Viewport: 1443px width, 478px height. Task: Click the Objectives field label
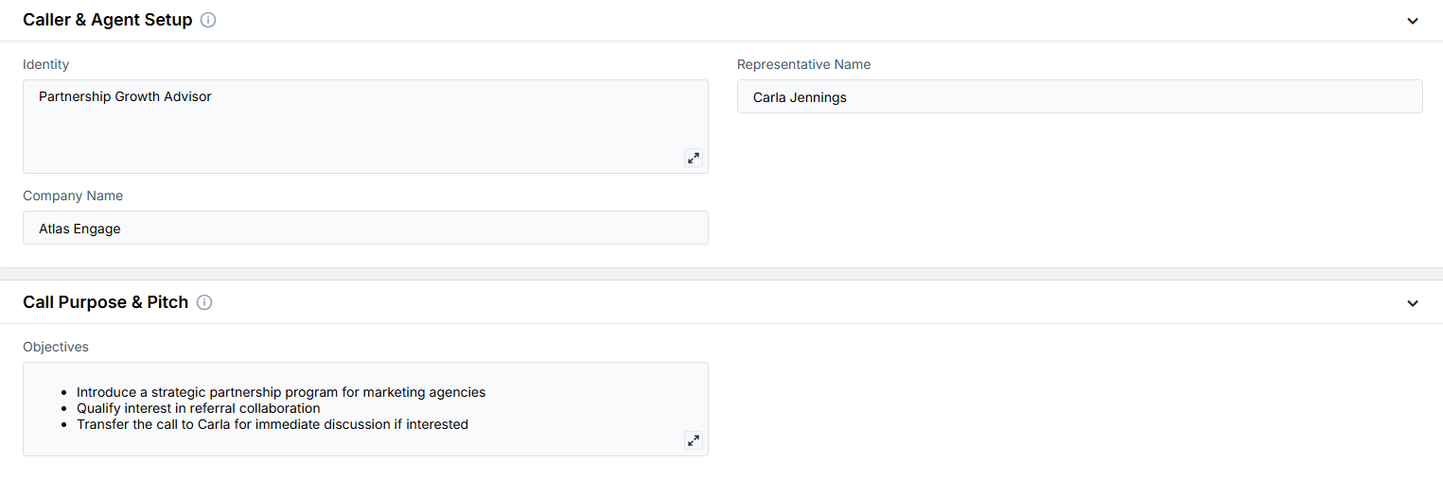click(56, 347)
